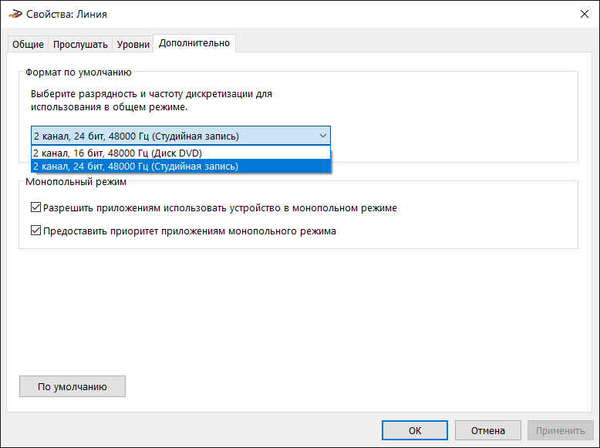Screen dimensions: 600x448
Task: Confirm with the ОК button
Action: click(x=415, y=430)
